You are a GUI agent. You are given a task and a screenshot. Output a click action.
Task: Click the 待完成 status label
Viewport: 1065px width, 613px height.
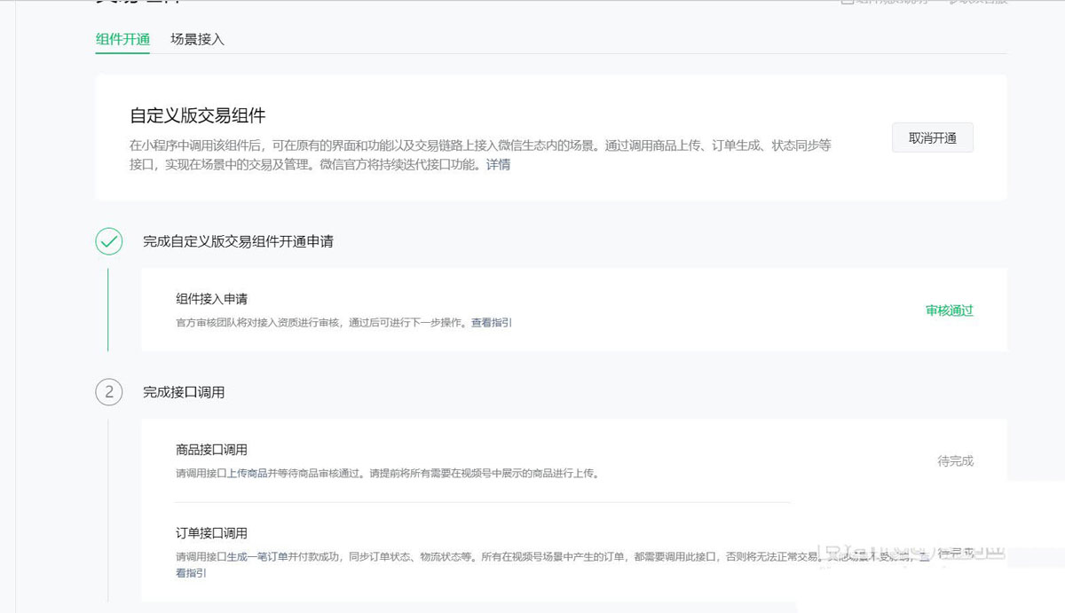(x=958, y=461)
